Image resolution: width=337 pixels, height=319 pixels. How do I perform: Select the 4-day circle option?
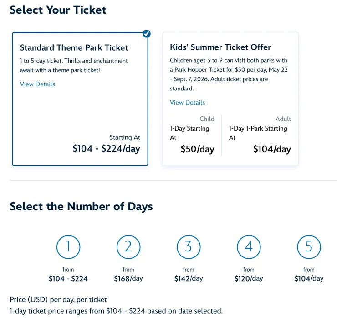point(249,247)
